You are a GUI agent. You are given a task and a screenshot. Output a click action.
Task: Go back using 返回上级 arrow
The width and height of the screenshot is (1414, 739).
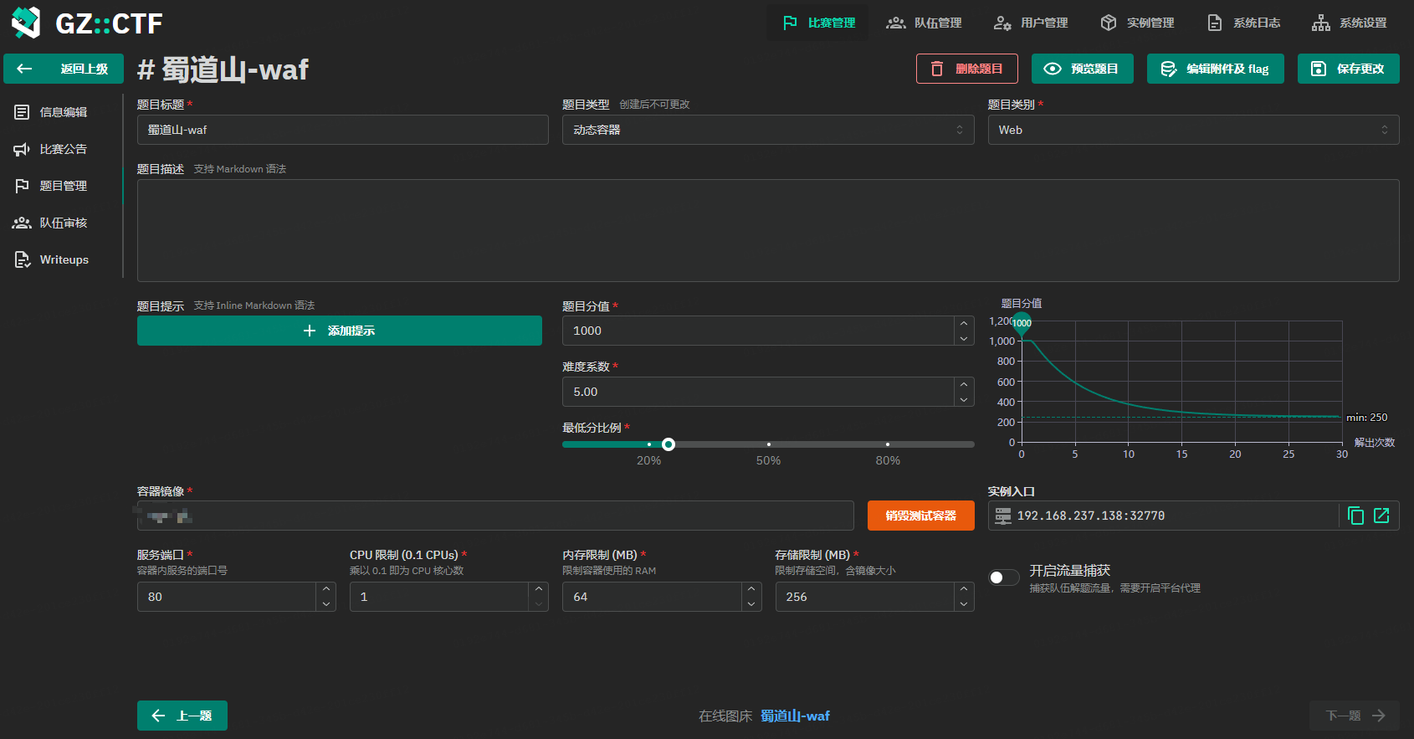64,69
